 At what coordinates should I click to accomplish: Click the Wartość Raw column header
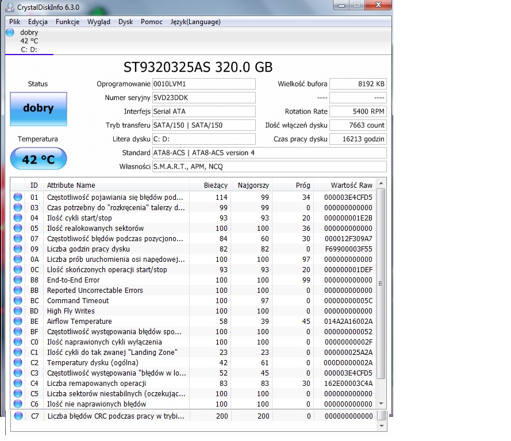click(x=344, y=185)
